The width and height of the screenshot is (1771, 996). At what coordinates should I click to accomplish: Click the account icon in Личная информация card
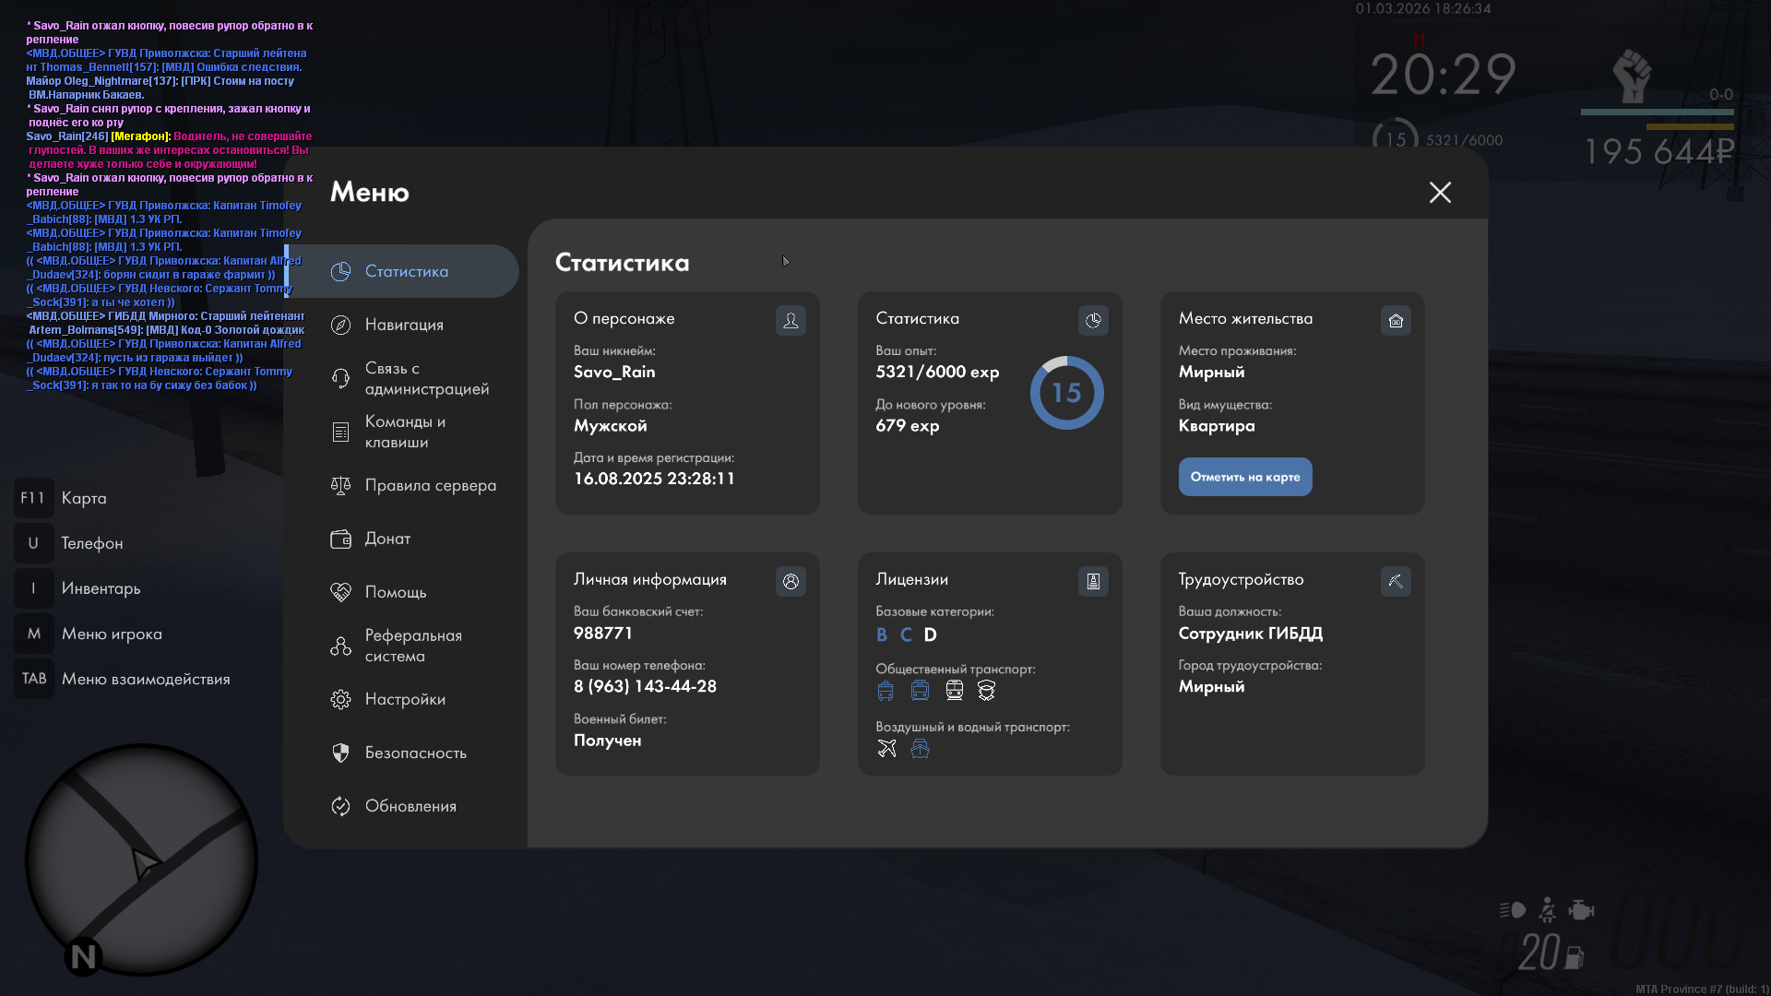[x=790, y=581]
